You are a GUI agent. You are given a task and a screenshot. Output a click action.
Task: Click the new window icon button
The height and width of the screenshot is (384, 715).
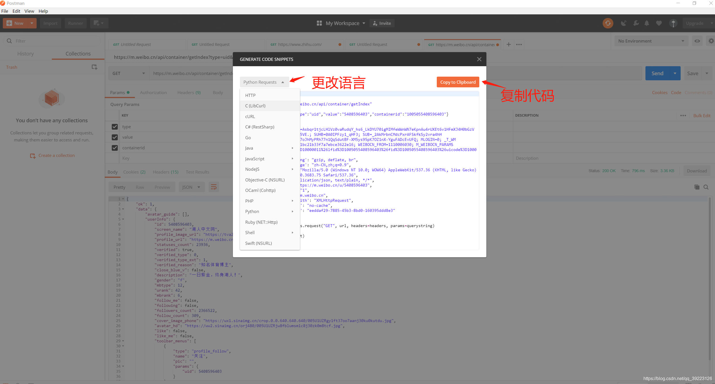pos(99,23)
